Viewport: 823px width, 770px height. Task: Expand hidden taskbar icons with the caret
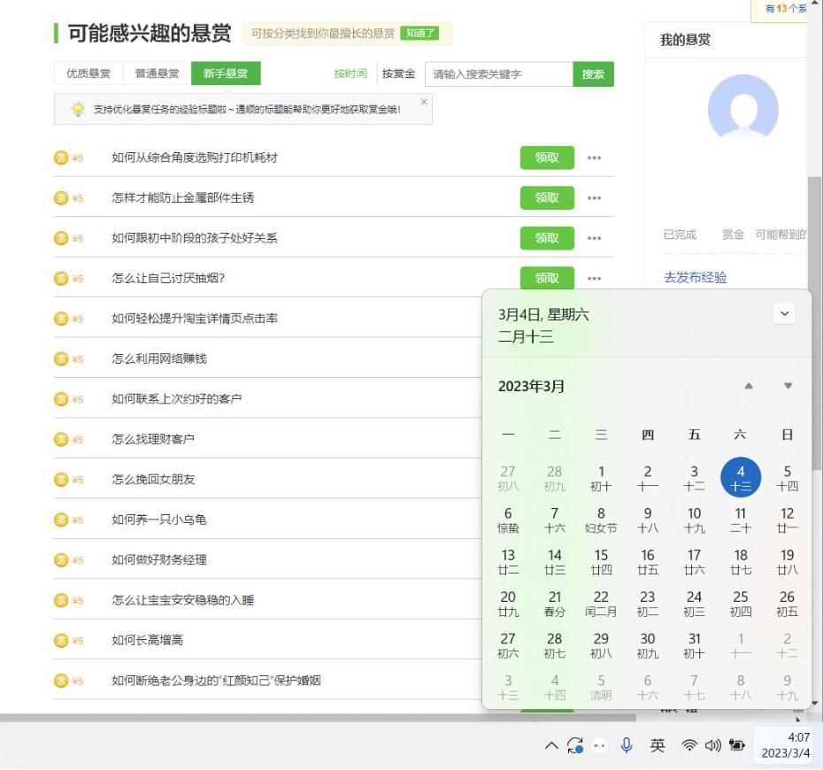tap(550, 746)
